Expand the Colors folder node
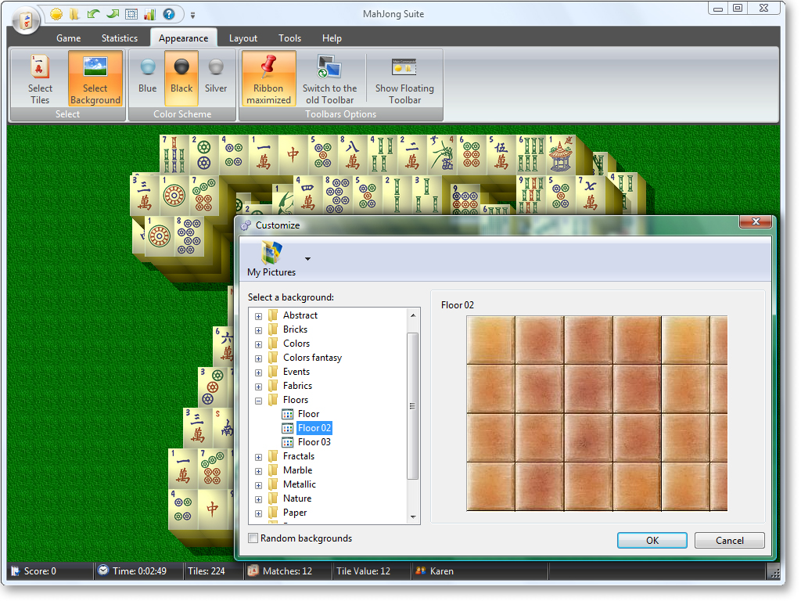The height and width of the screenshot is (601, 801). [258, 344]
